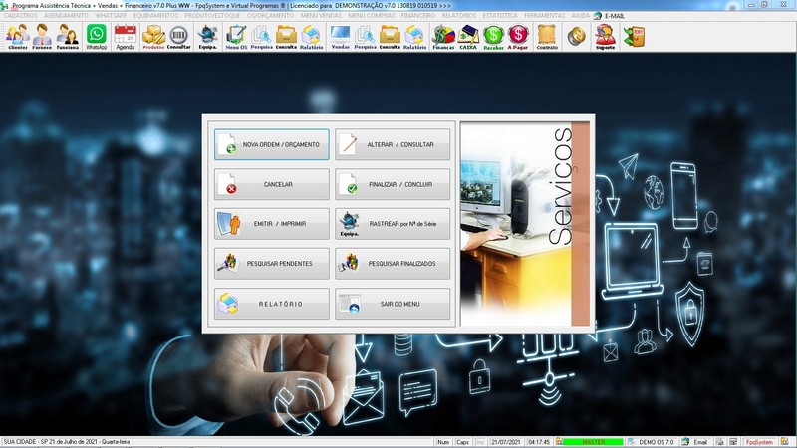Open the FERRAMENTAS menu
Screen dimensions: 797x448
(544, 16)
